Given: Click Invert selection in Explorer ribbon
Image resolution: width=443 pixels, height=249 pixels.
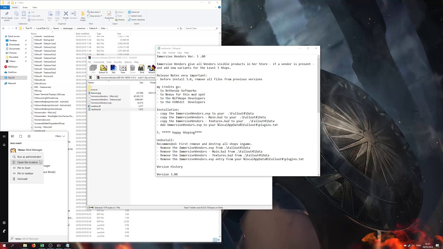Looking at the screenshot, I should (x=136, y=20).
